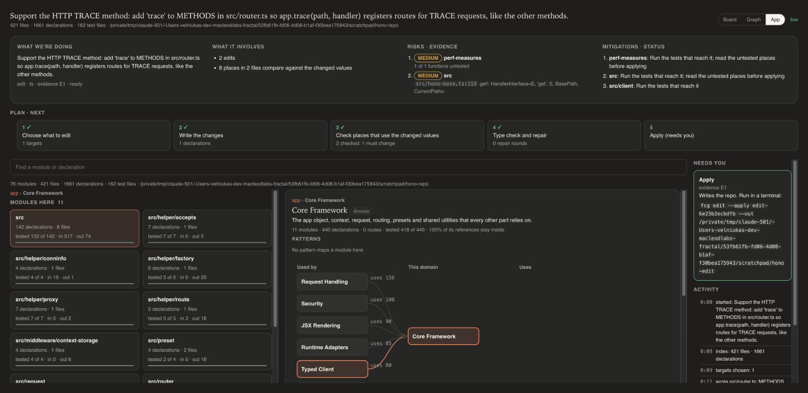
Task: Click activity entry 'index: 421 files · 1661 declarations'
Action: (745, 355)
